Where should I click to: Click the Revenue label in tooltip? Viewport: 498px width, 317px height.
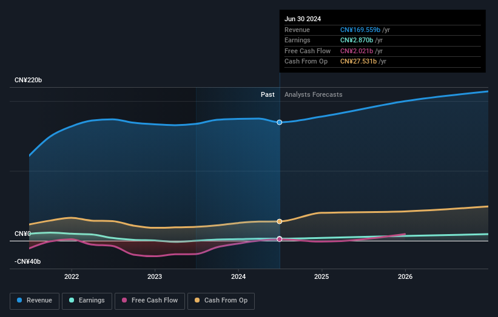pyautogui.click(x=297, y=30)
